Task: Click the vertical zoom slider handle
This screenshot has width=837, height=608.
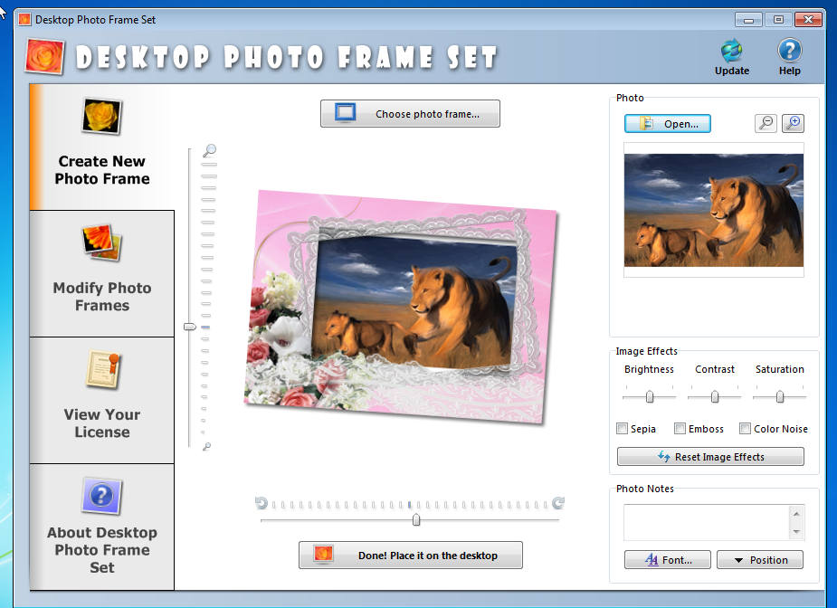Action: tap(190, 327)
